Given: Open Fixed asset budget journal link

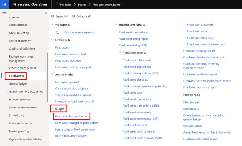Looking at the screenshot, I should coord(71,117).
